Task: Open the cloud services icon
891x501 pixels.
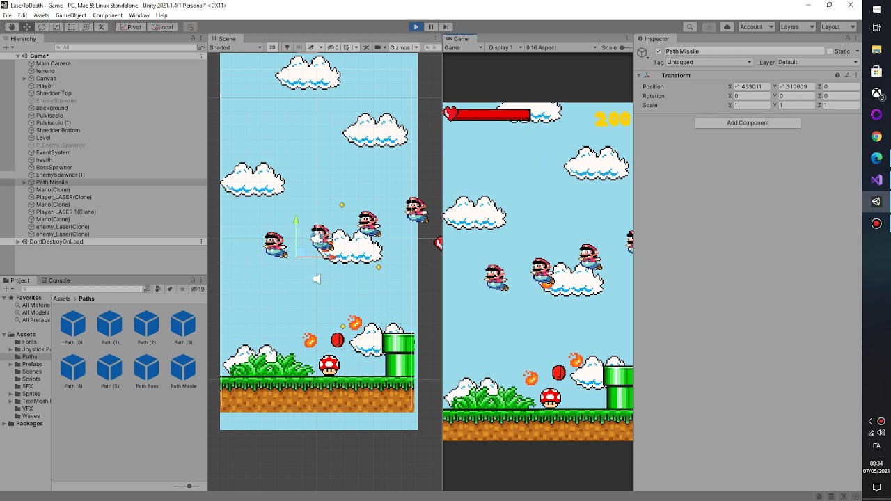Action: click(x=727, y=27)
